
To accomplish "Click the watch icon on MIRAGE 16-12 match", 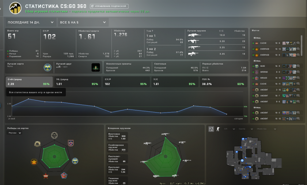I will coord(298,78).
